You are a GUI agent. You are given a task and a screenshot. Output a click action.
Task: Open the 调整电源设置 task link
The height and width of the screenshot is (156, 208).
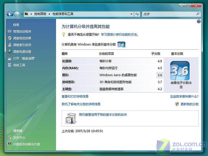click(x=22, y=51)
